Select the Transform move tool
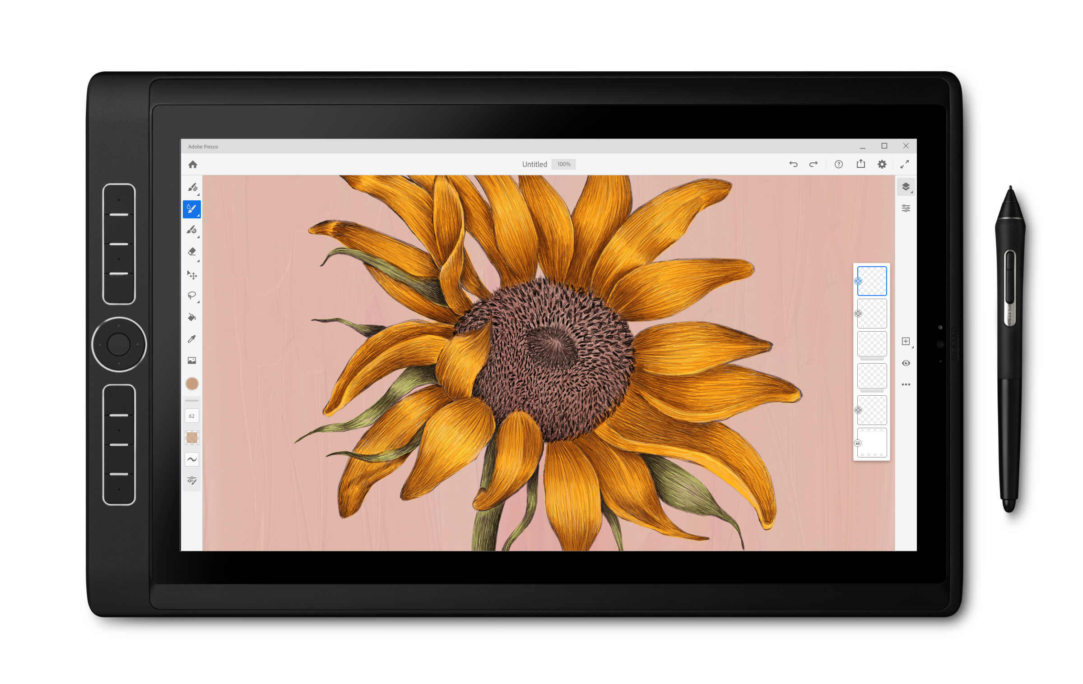 pos(192,275)
